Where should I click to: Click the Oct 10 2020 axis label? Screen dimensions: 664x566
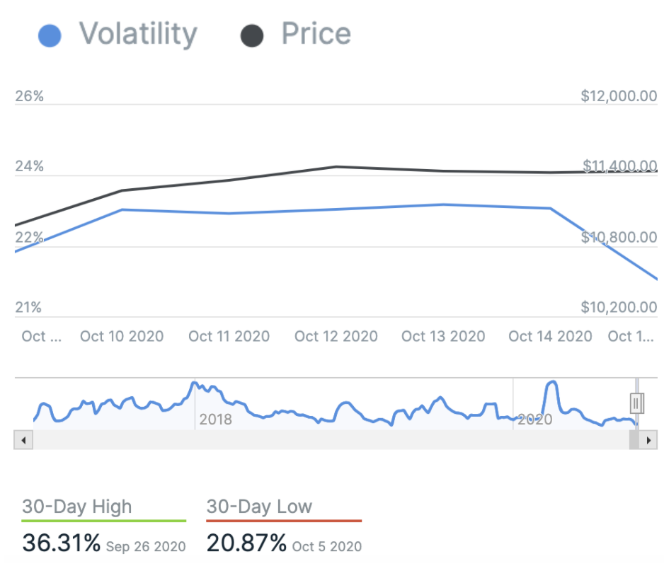[x=122, y=336]
